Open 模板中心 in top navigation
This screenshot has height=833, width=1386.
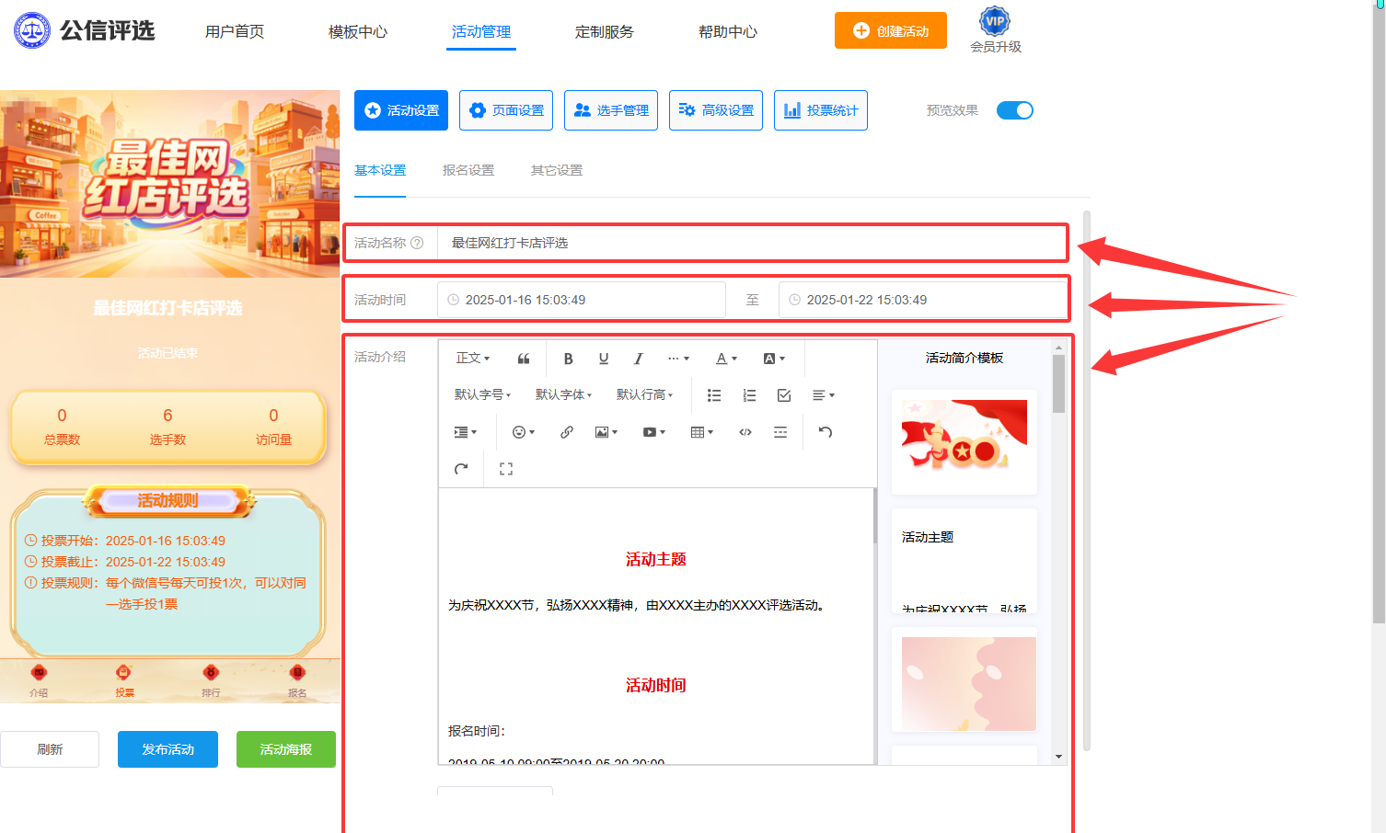[x=358, y=31]
